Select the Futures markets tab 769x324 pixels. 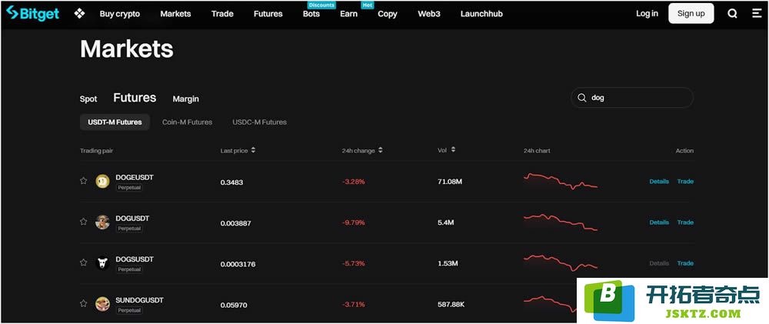(135, 98)
